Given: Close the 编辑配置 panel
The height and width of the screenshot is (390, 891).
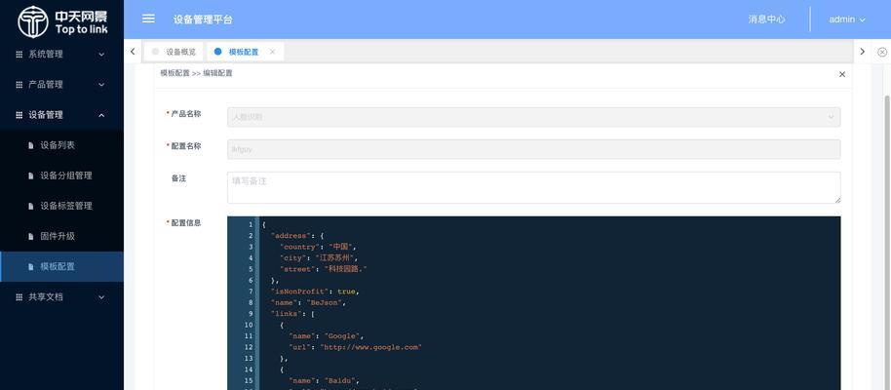Looking at the screenshot, I should pyautogui.click(x=842, y=74).
